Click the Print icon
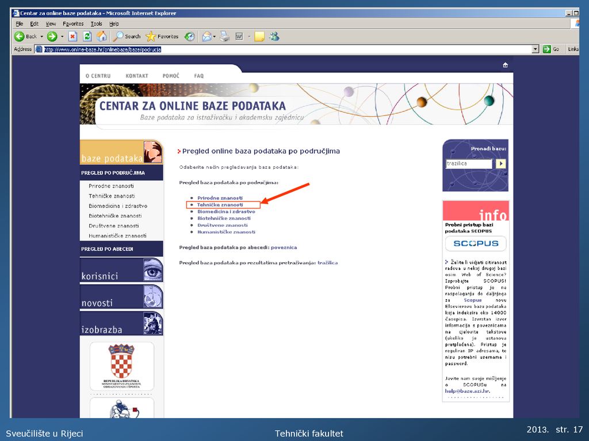Image resolution: width=589 pixels, height=441 pixels. (x=225, y=36)
